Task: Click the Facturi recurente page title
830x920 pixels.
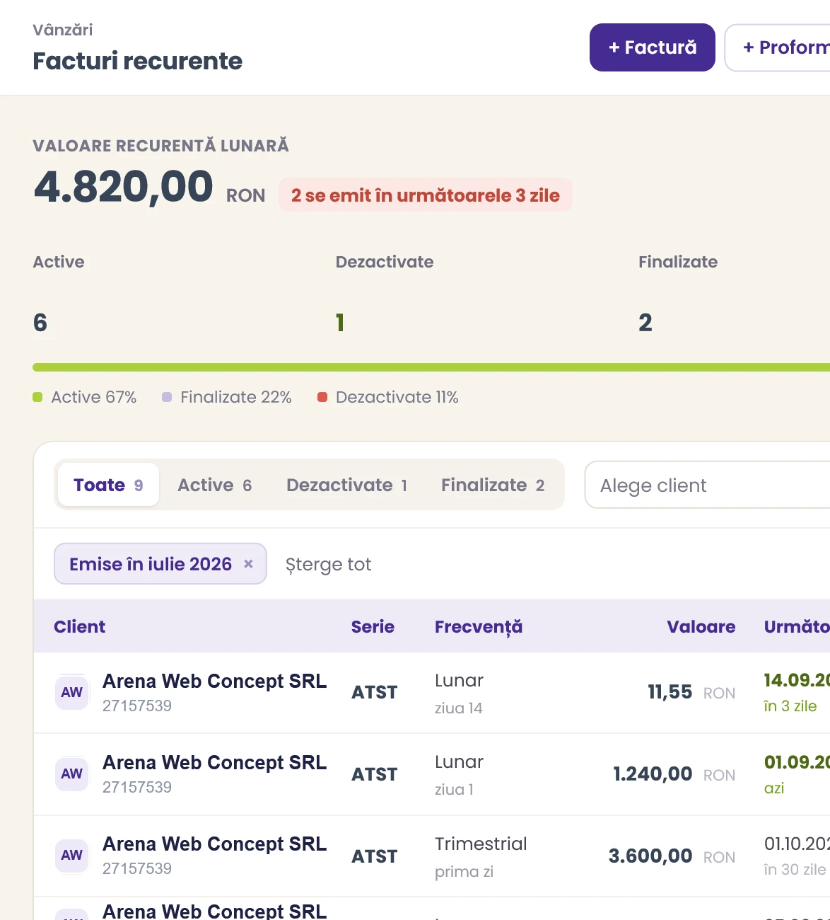Action: pos(137,61)
